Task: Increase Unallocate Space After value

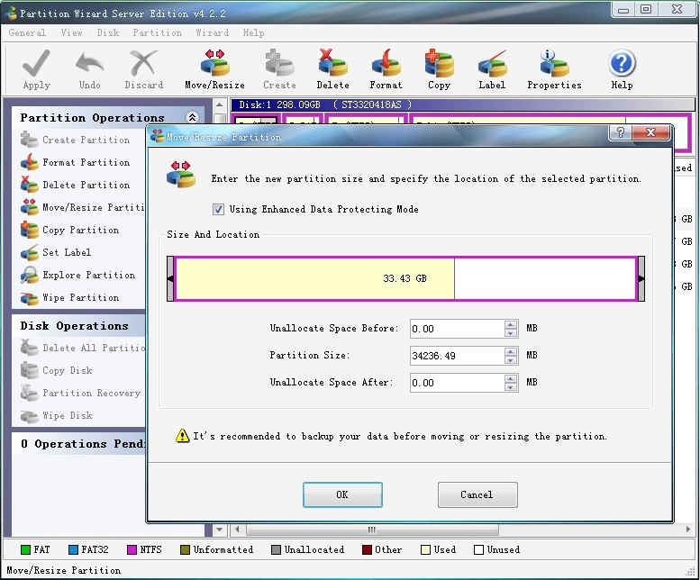Action: (511, 379)
